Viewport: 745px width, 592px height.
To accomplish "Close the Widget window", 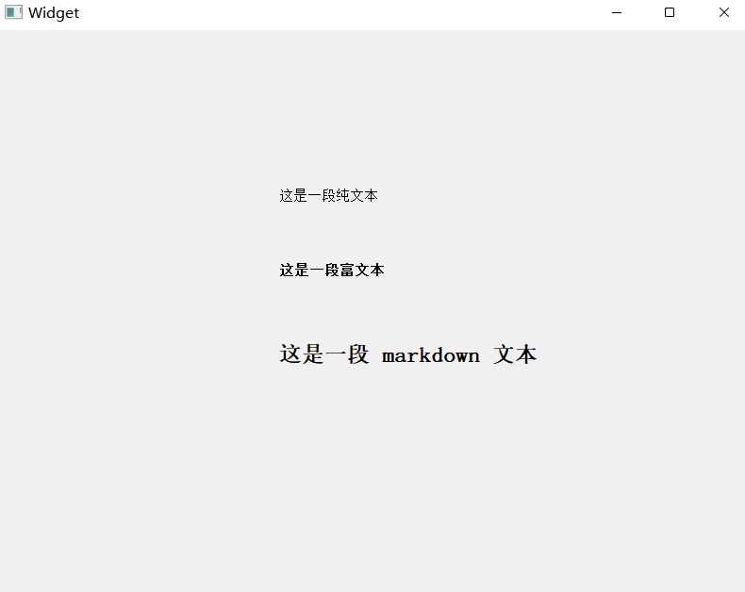I will pyautogui.click(x=723, y=13).
